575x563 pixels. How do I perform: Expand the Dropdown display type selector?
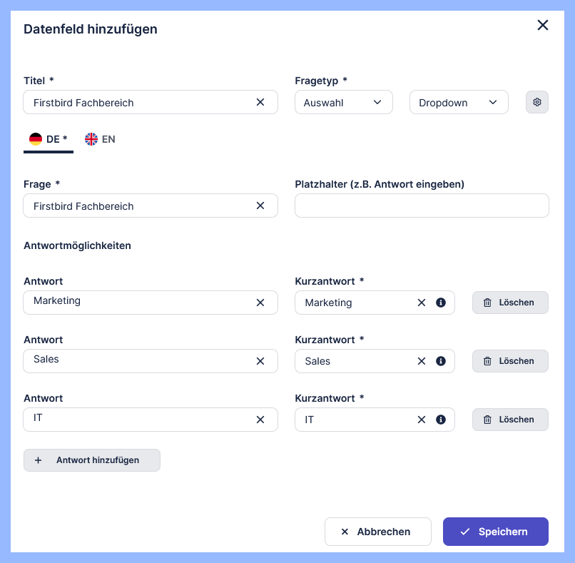click(458, 102)
